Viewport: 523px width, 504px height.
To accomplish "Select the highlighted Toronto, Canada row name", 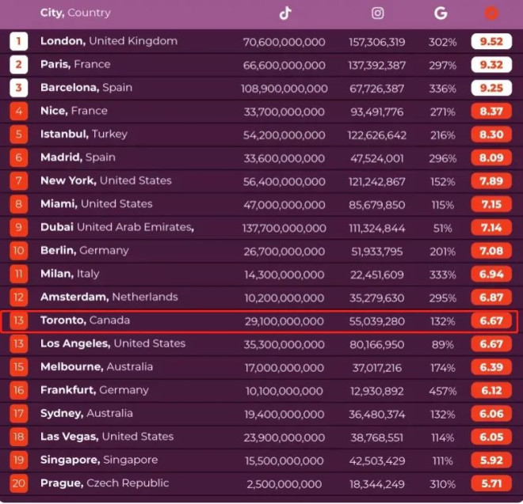I will pos(85,320).
